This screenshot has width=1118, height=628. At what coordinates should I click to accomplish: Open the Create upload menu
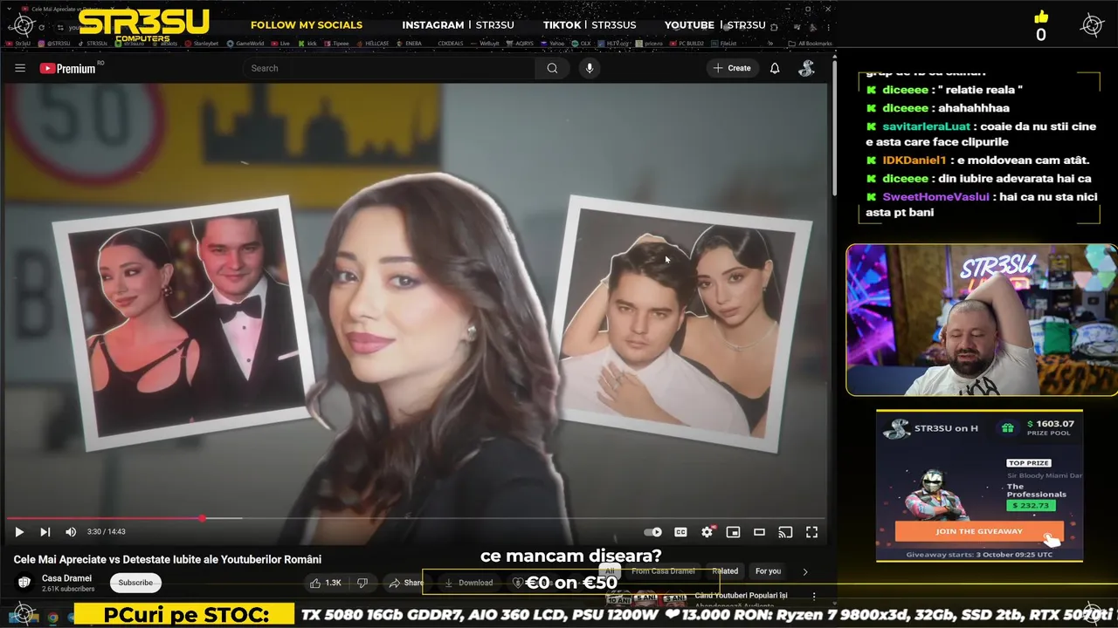coord(732,68)
